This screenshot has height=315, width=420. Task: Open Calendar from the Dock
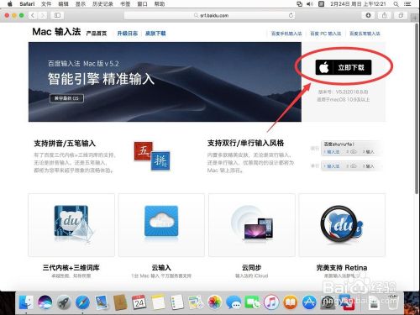click(139, 302)
